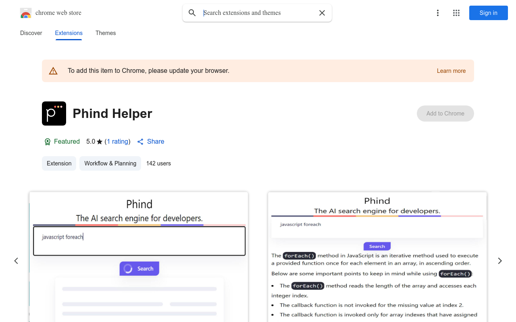Click the chrome web store title text

click(x=58, y=13)
